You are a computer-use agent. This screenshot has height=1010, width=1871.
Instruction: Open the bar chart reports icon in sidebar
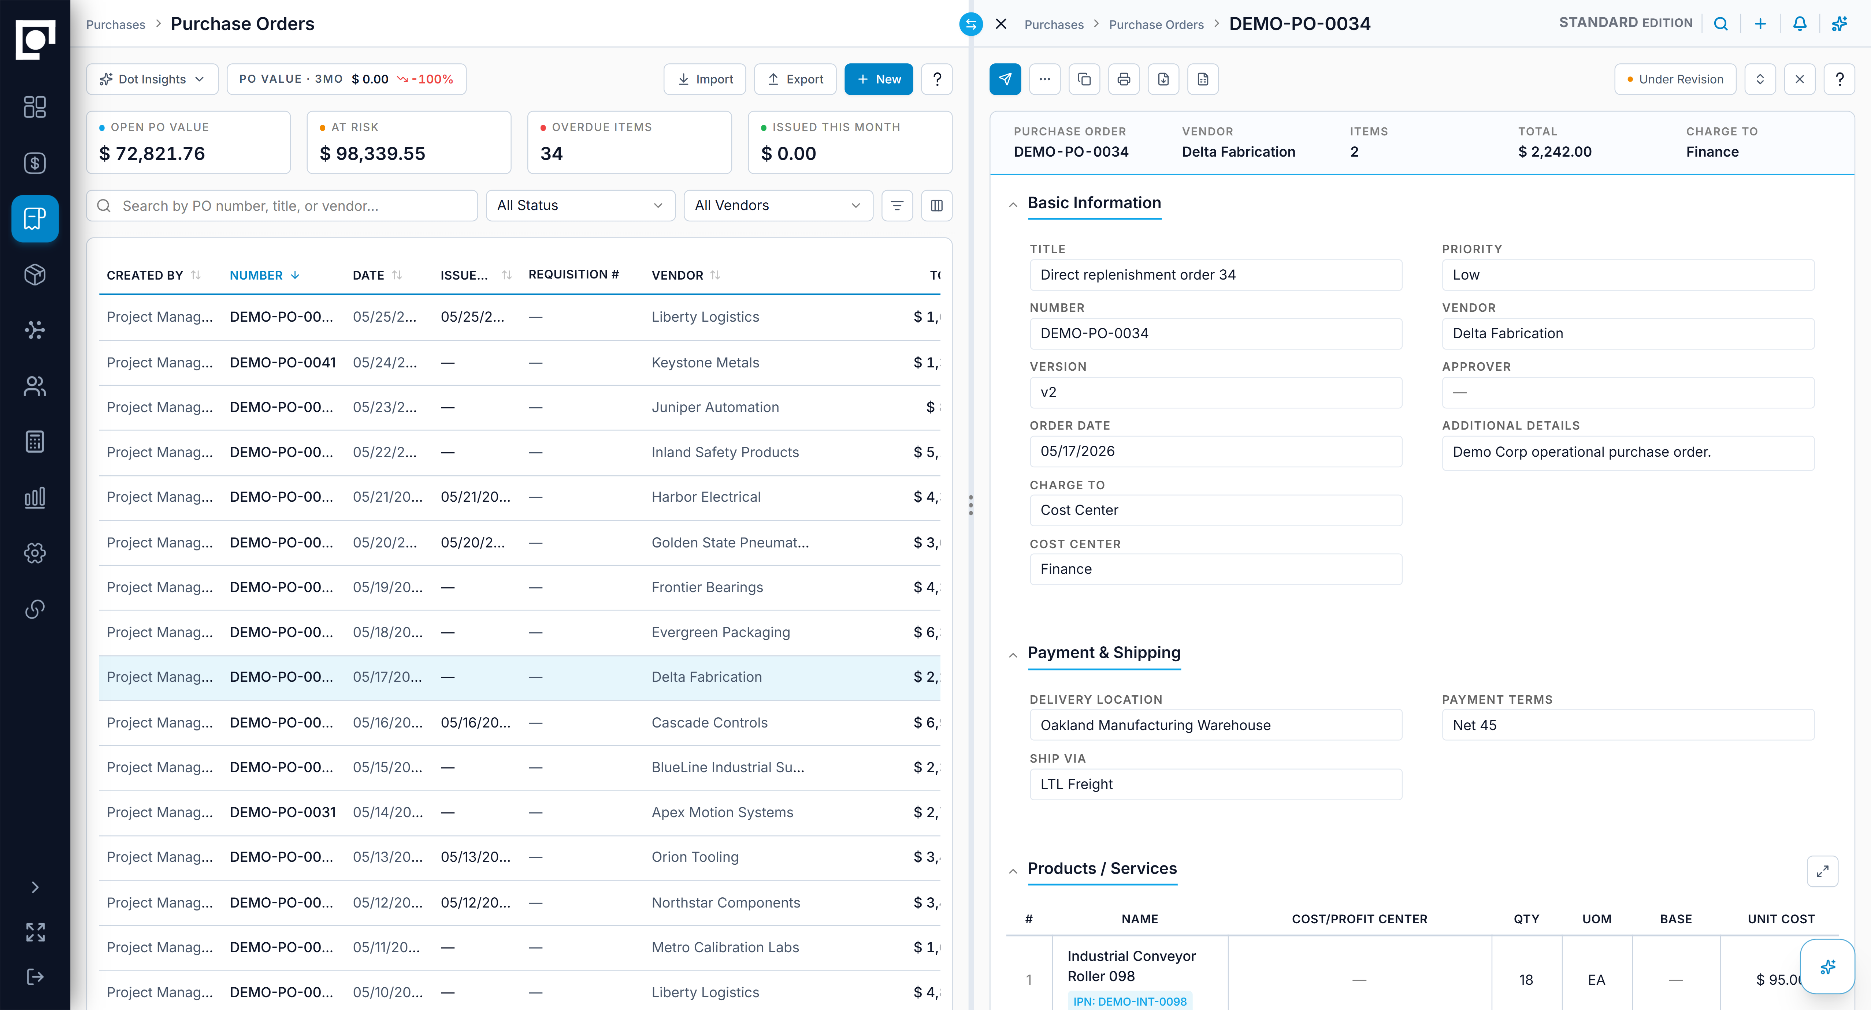pyautogui.click(x=35, y=497)
